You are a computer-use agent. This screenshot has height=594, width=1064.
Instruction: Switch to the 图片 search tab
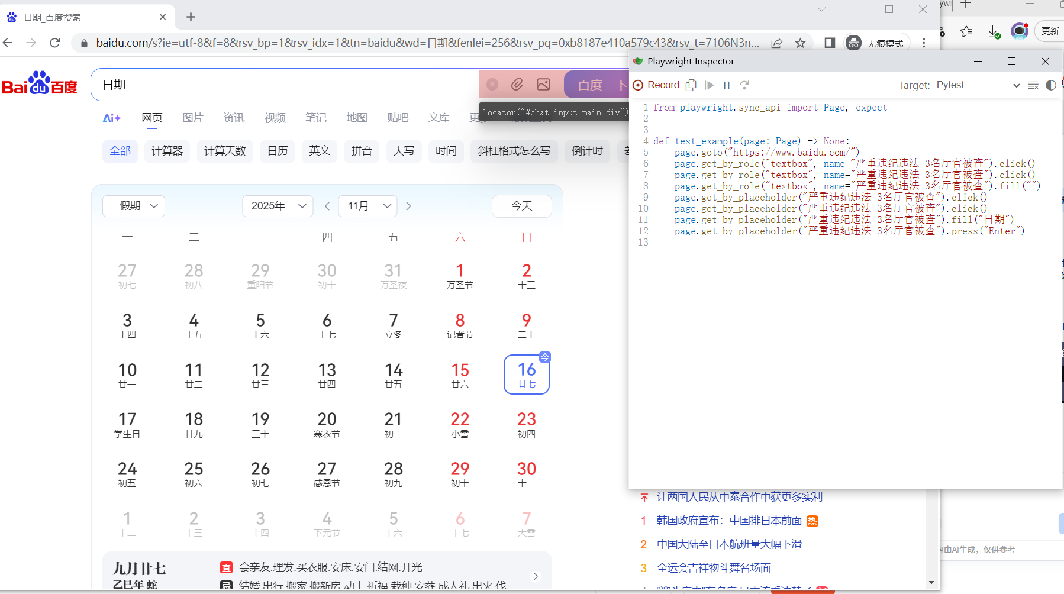[x=192, y=117]
